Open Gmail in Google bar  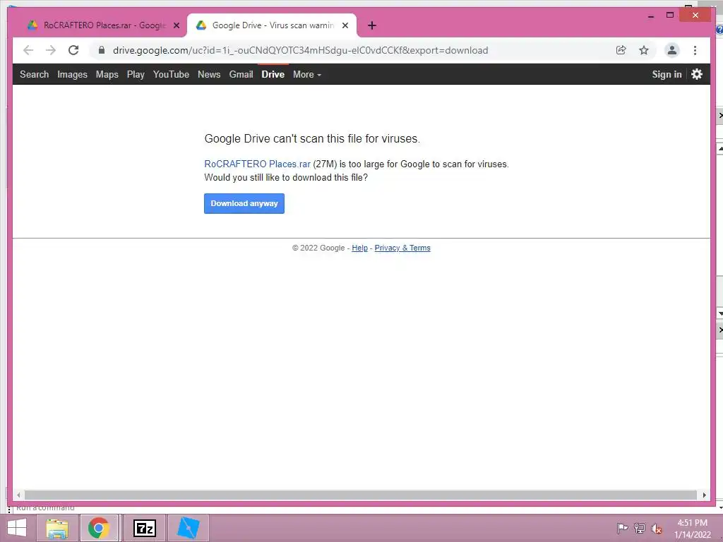click(x=241, y=74)
